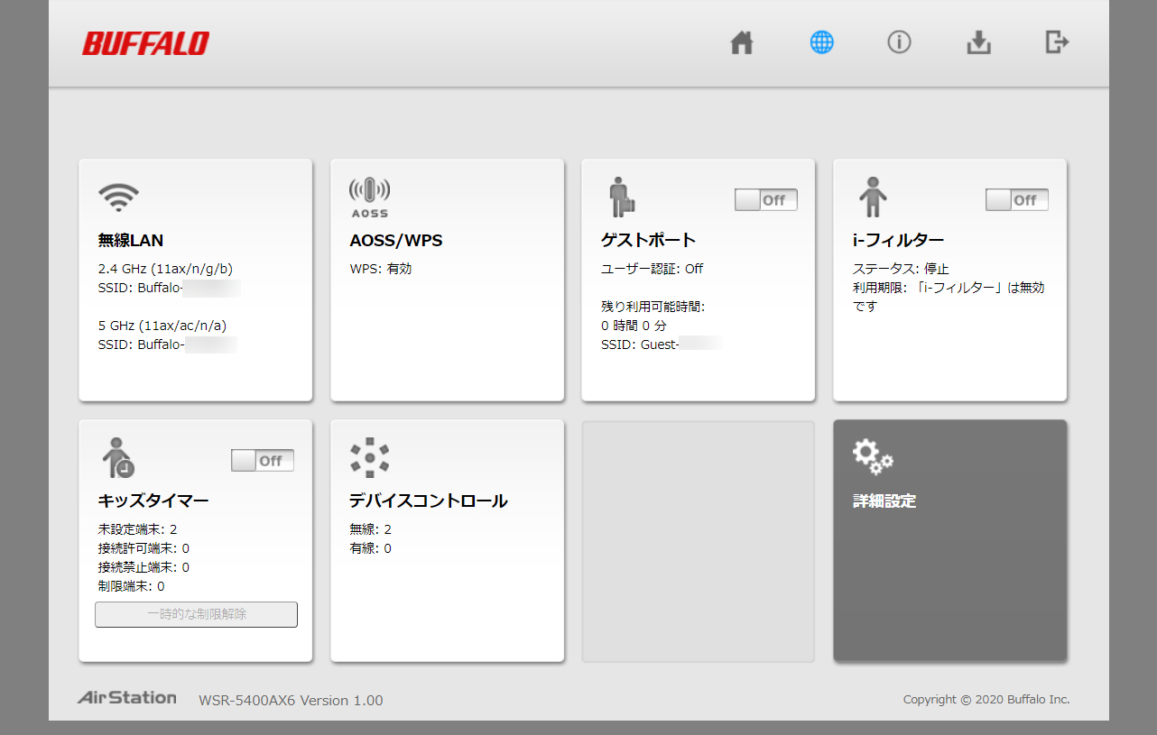
Task: Click the 制限端末: 0 text
Action: point(131,586)
